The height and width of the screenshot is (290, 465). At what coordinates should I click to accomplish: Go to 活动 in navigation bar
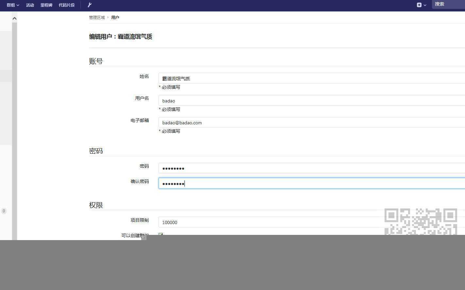pos(30,5)
